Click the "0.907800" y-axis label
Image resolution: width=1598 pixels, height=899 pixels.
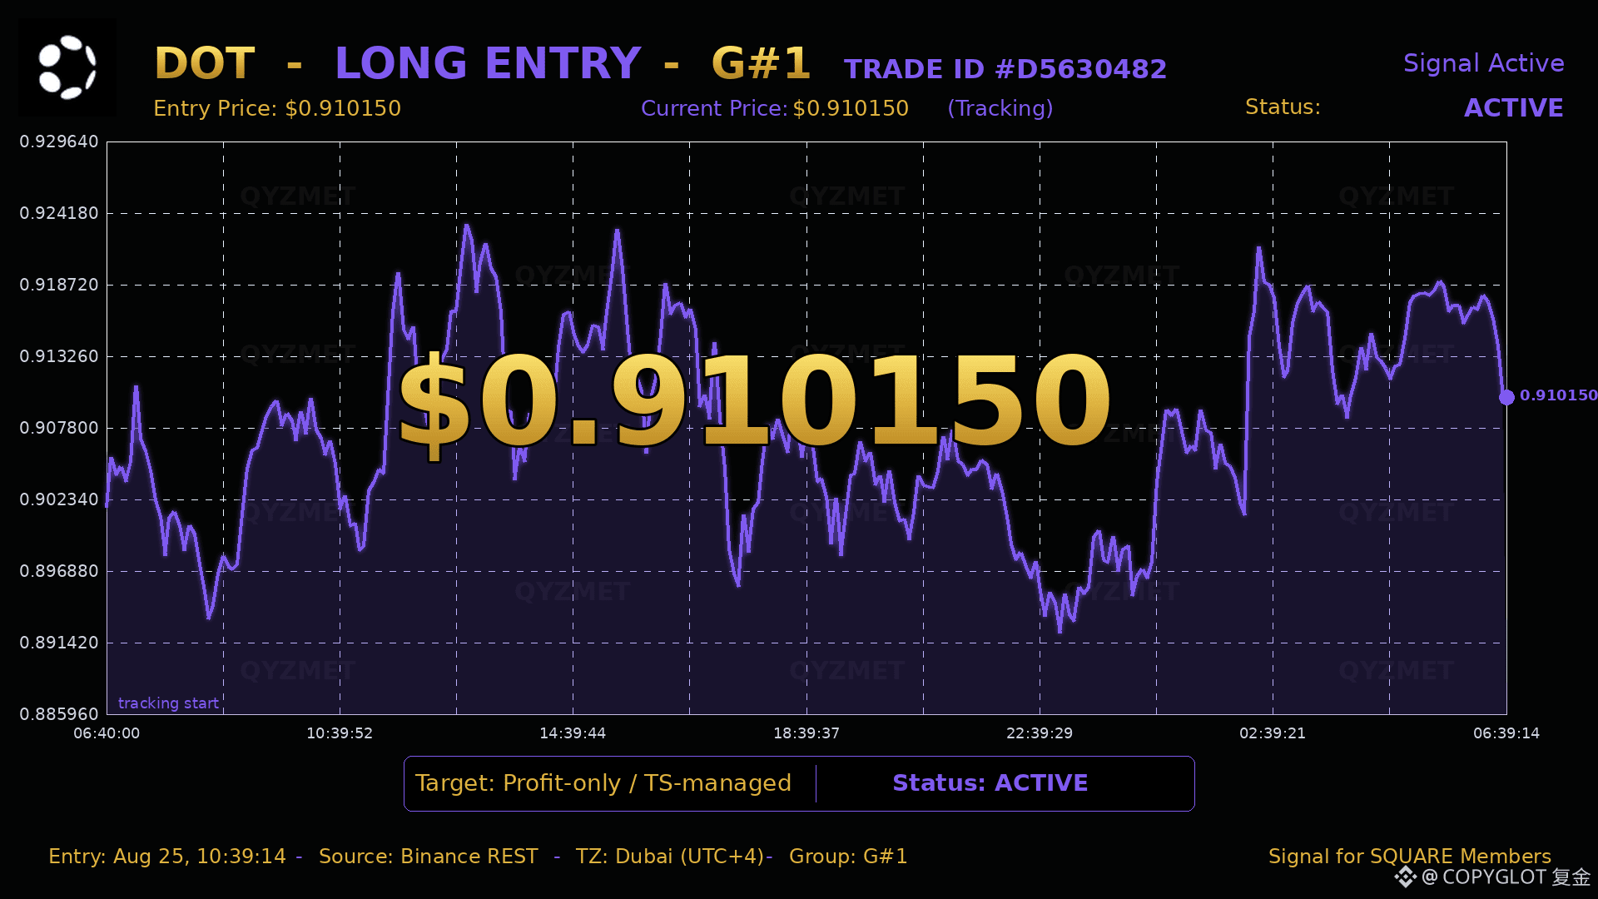(59, 428)
